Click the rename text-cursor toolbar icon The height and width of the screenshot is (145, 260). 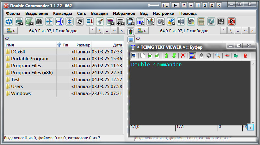pos(59,21)
